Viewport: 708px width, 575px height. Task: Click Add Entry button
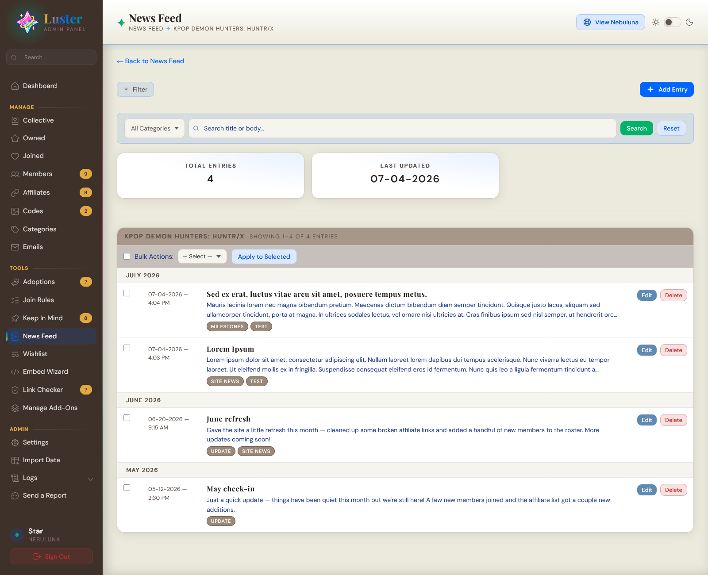pyautogui.click(x=667, y=89)
